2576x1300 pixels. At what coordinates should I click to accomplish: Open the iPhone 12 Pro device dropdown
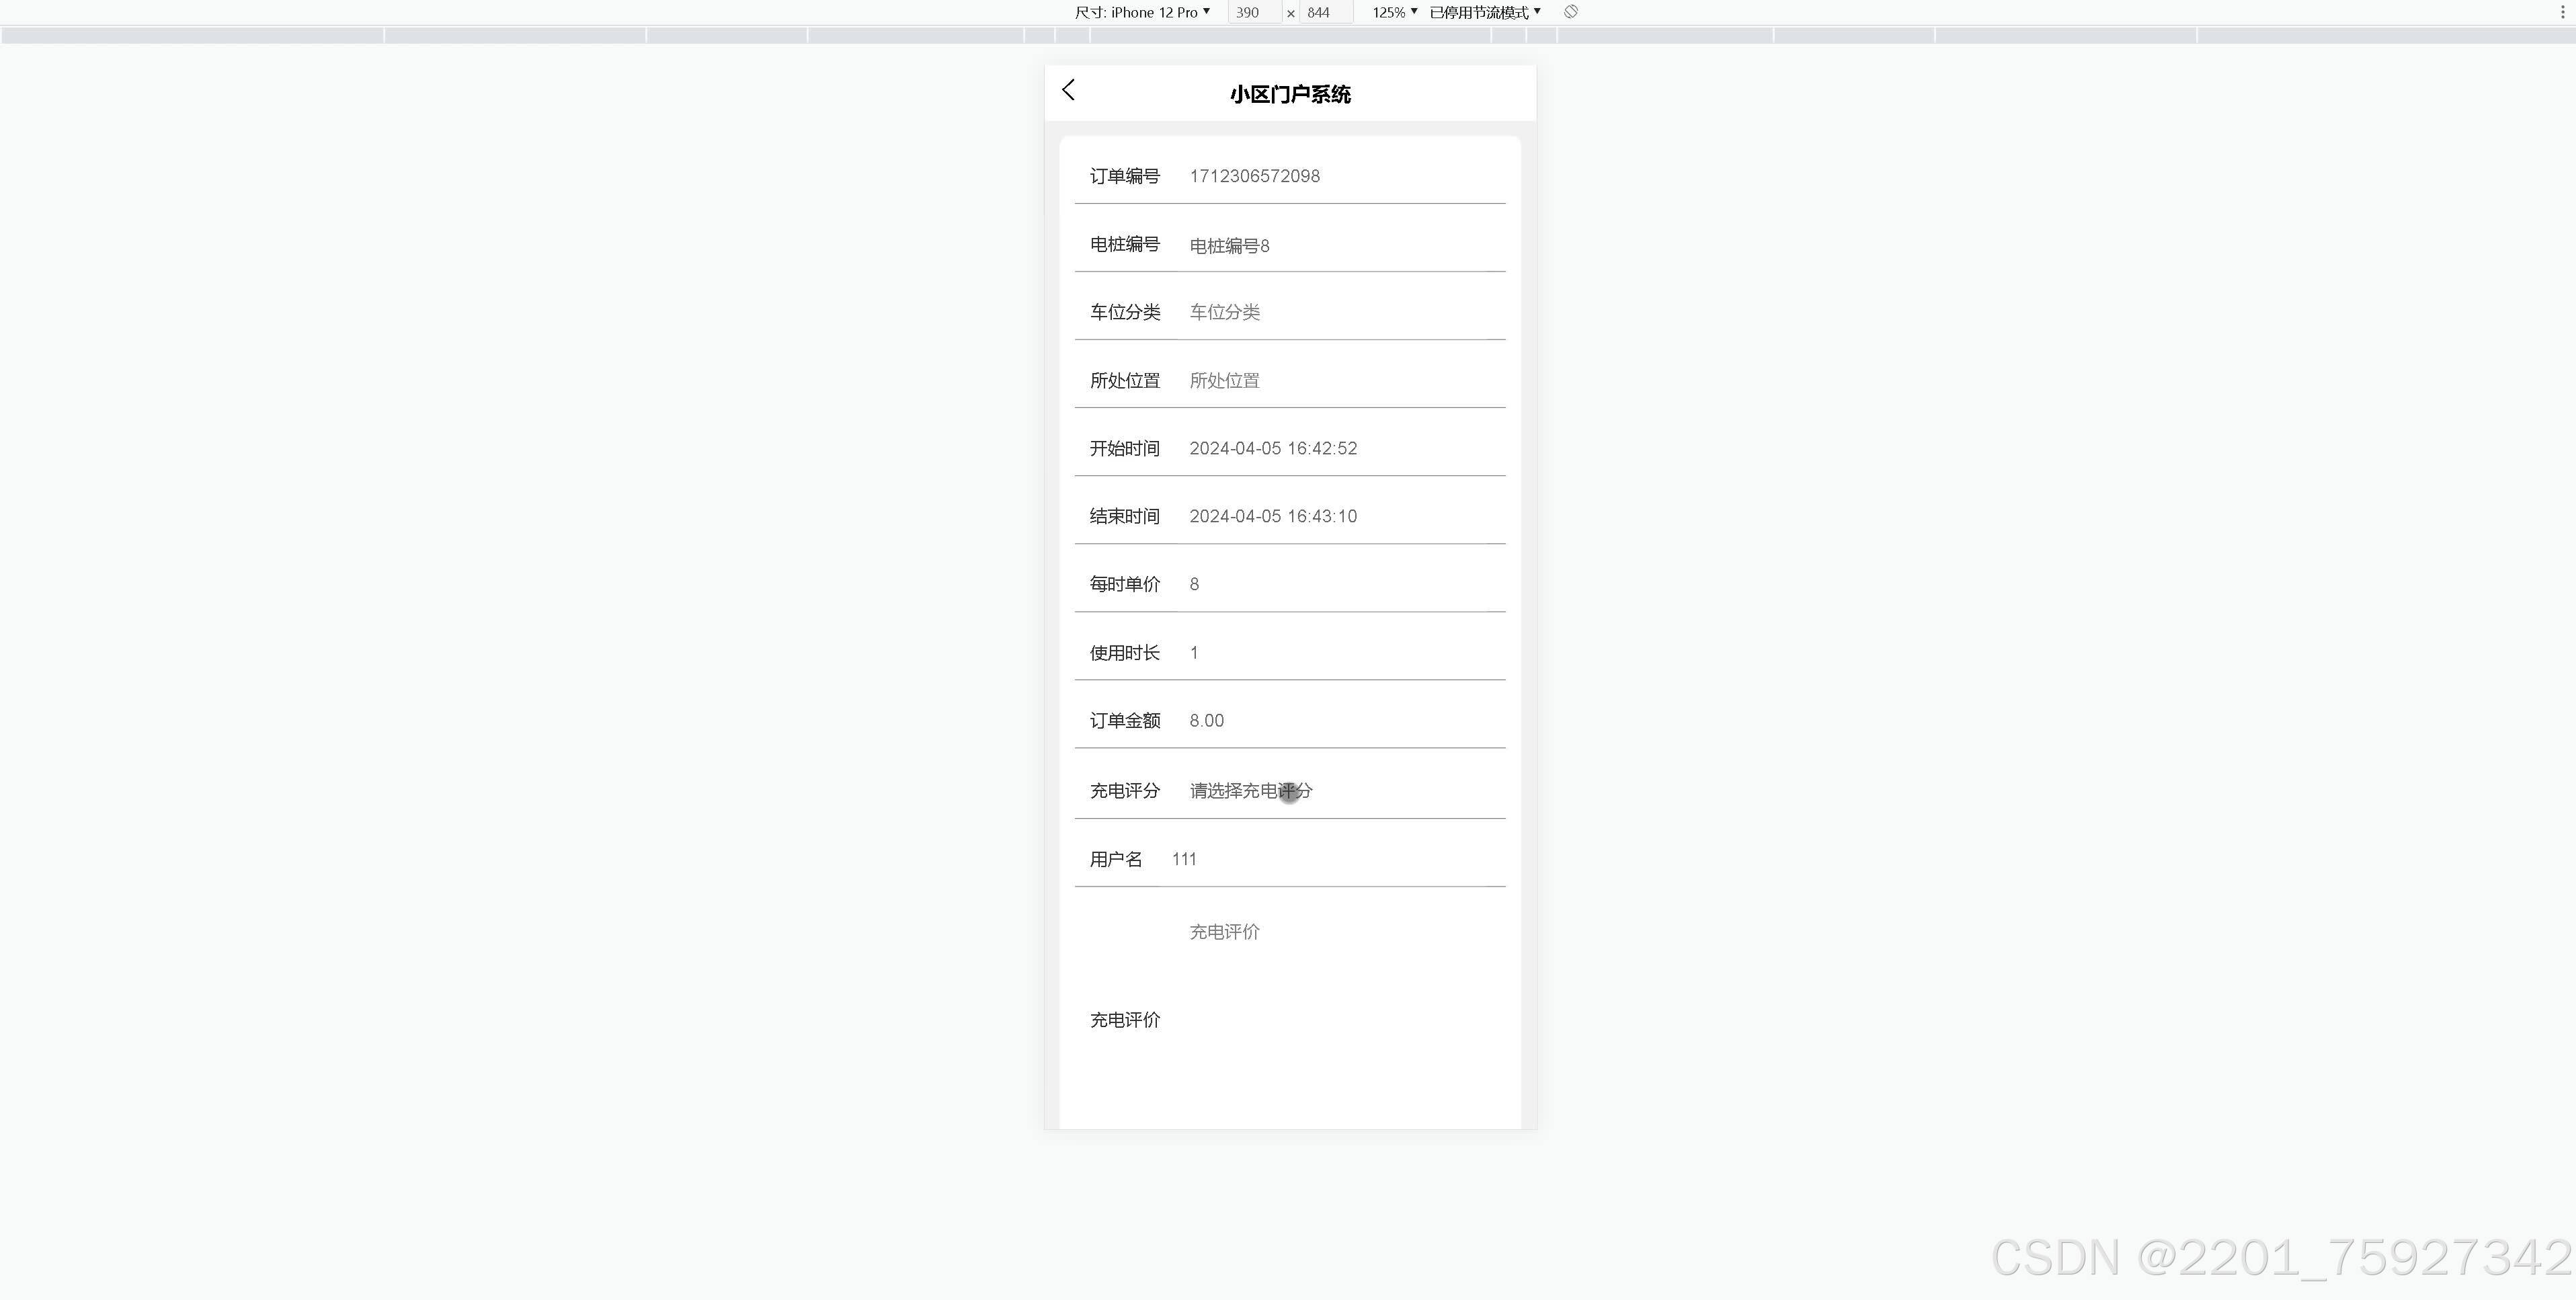(x=1142, y=12)
